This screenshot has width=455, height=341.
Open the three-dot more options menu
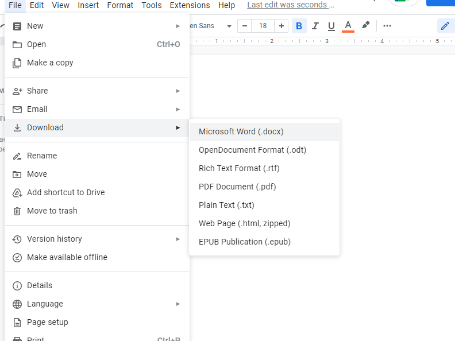coord(387,26)
